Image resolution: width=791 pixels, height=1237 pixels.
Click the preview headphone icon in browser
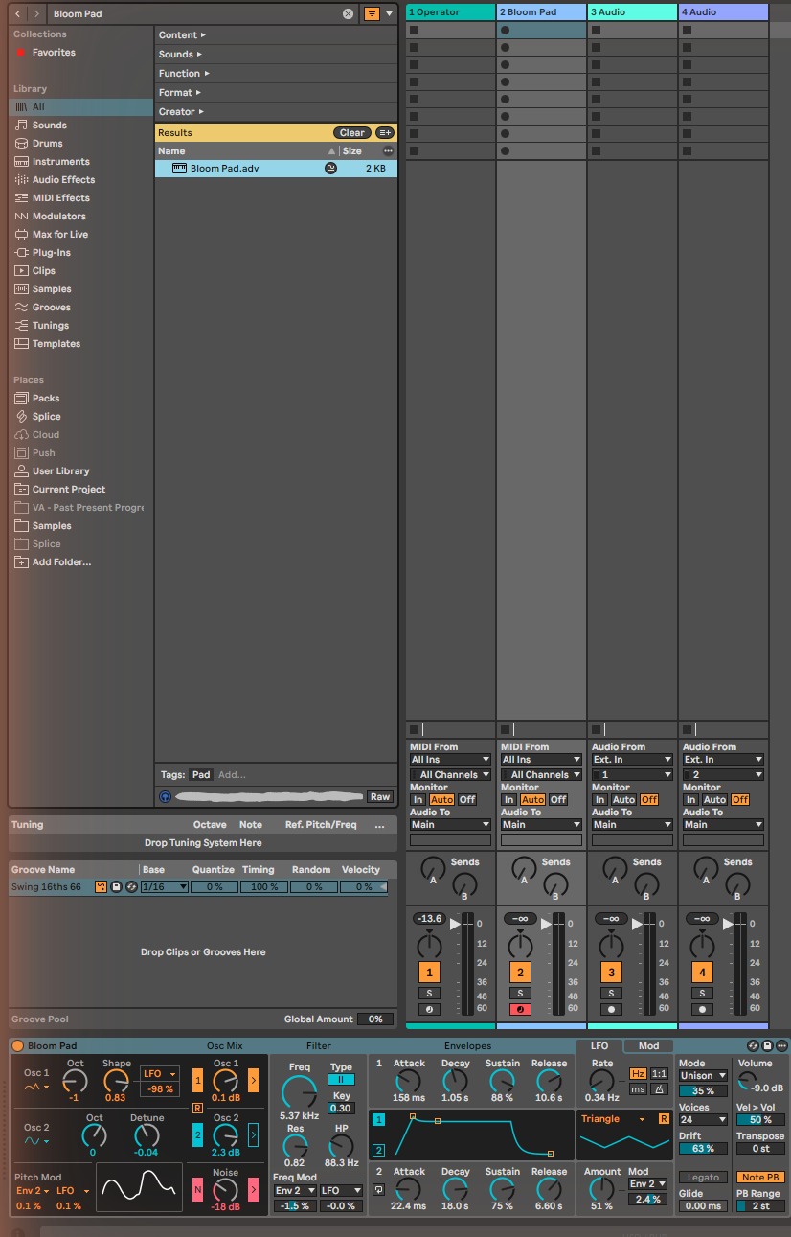click(166, 796)
